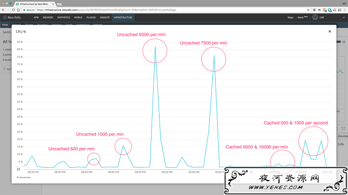The height and width of the screenshot is (195, 348).
Task: Open the SYNTHETICS menu item
Action: coord(64,17)
